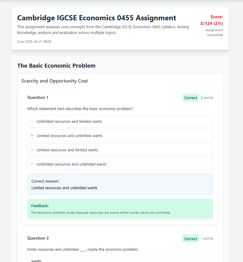Select 'Limited resources and unlimited wants' radio option

[x=32, y=136]
